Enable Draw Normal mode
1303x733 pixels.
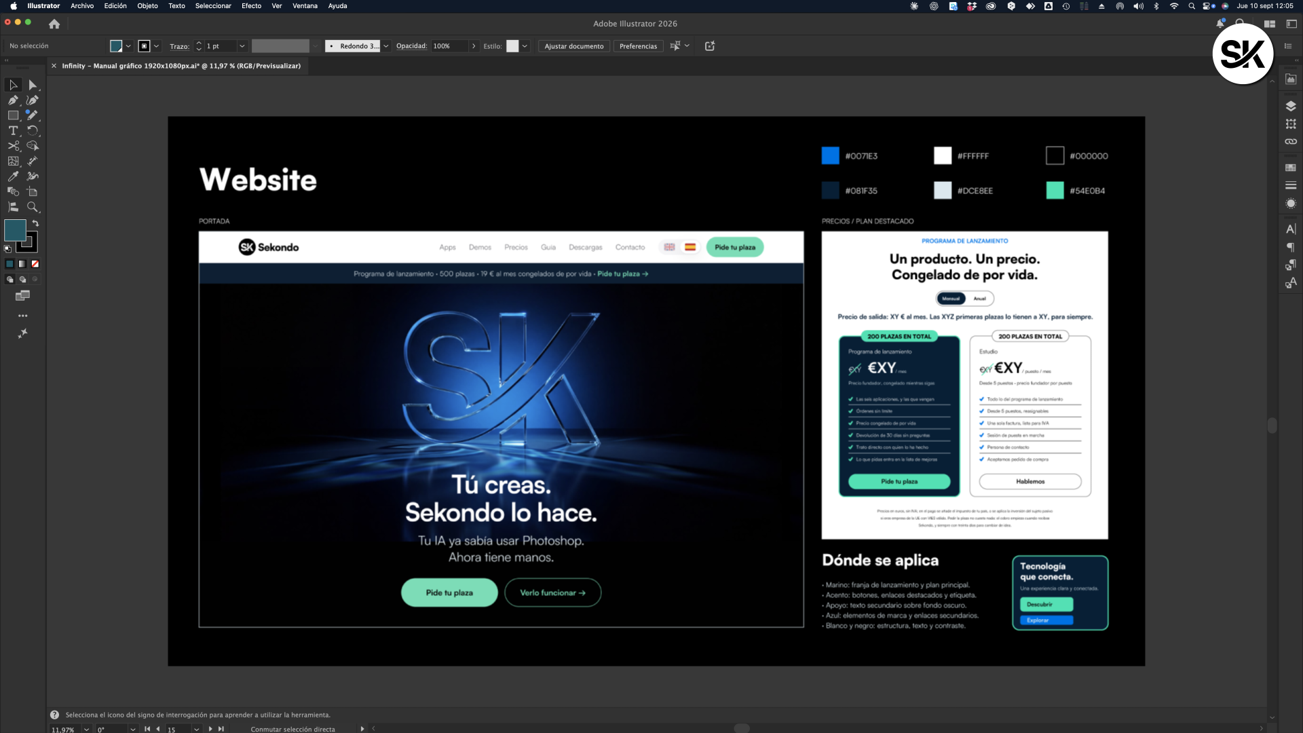(10, 279)
